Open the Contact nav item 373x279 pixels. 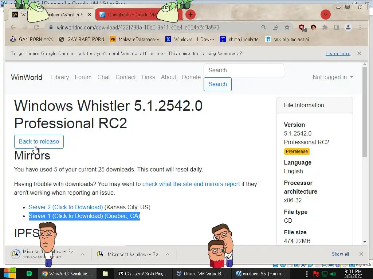pyautogui.click(x=126, y=77)
